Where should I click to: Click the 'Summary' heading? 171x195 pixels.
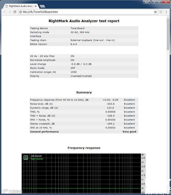(84, 92)
